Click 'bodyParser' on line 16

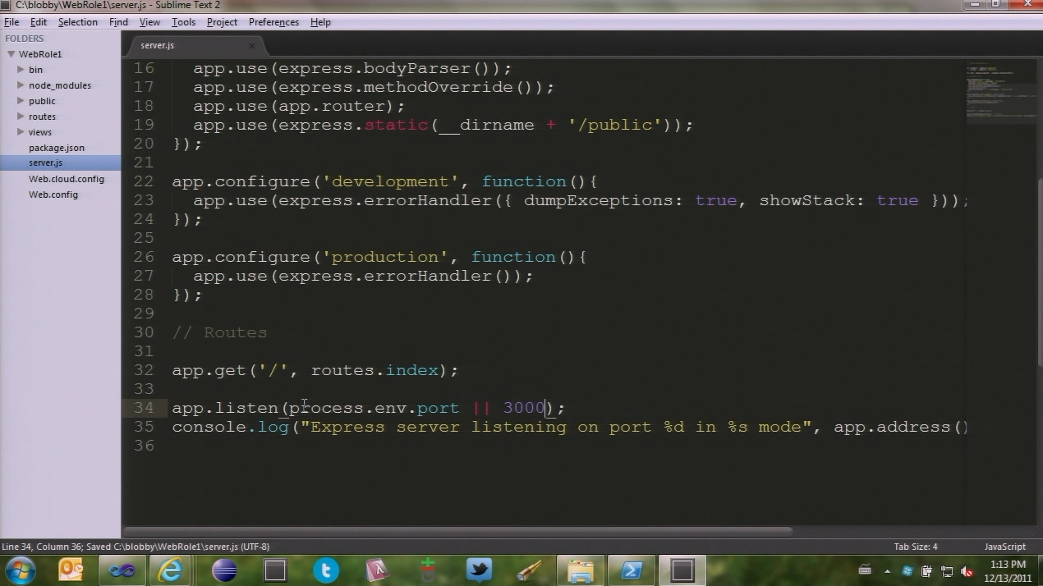point(417,68)
